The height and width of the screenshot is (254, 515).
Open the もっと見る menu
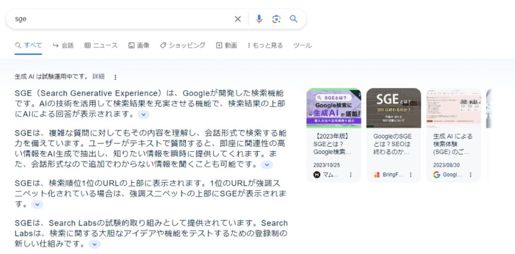pyautogui.click(x=265, y=45)
